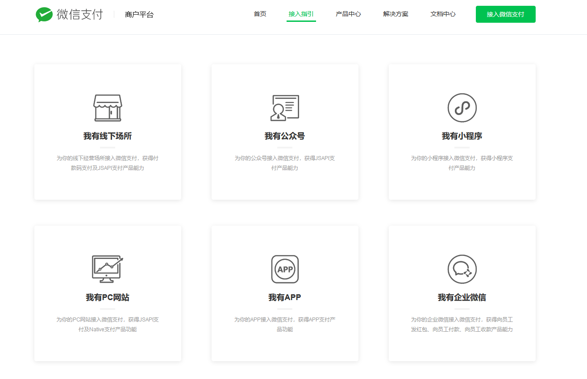This screenshot has width=587, height=379.
Task: Click the 商户平台 link
Action: click(139, 14)
